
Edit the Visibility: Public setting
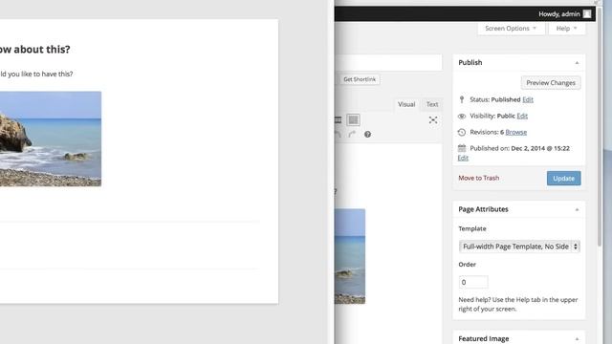522,116
